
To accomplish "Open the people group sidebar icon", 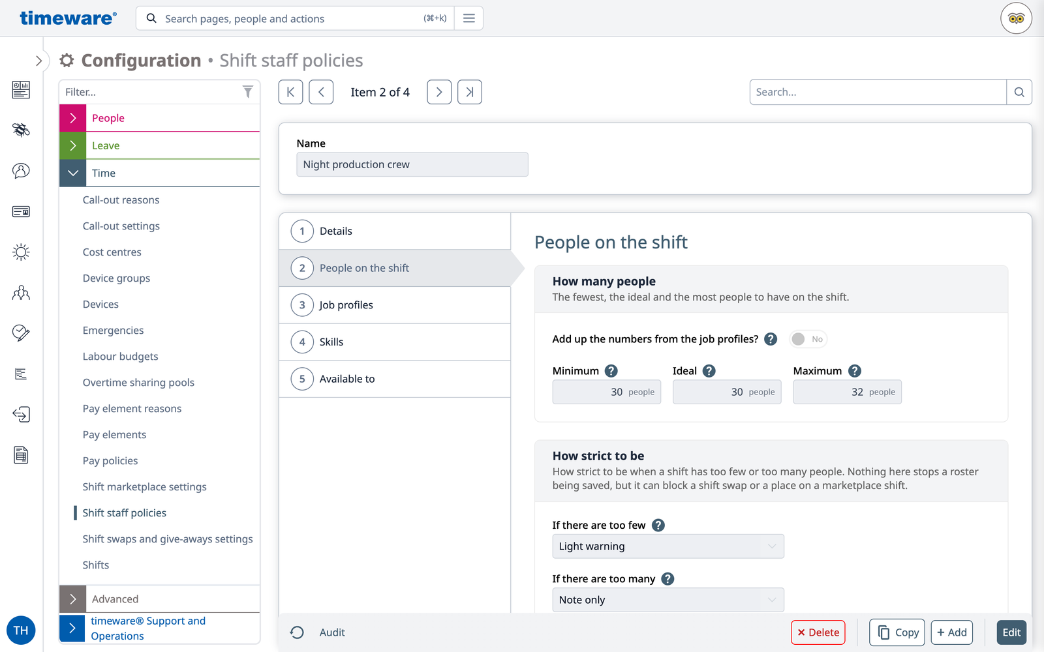I will point(21,293).
